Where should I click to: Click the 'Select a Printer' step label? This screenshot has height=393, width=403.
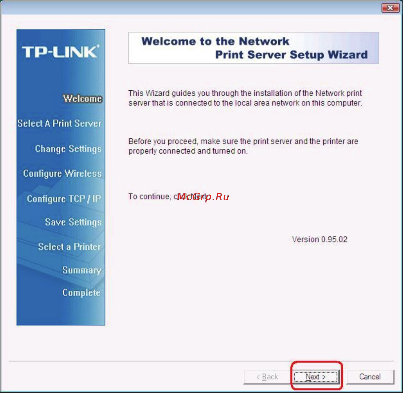pyautogui.click(x=69, y=247)
